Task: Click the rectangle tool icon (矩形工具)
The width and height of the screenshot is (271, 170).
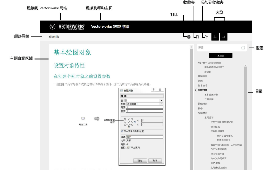Action: 83,119
